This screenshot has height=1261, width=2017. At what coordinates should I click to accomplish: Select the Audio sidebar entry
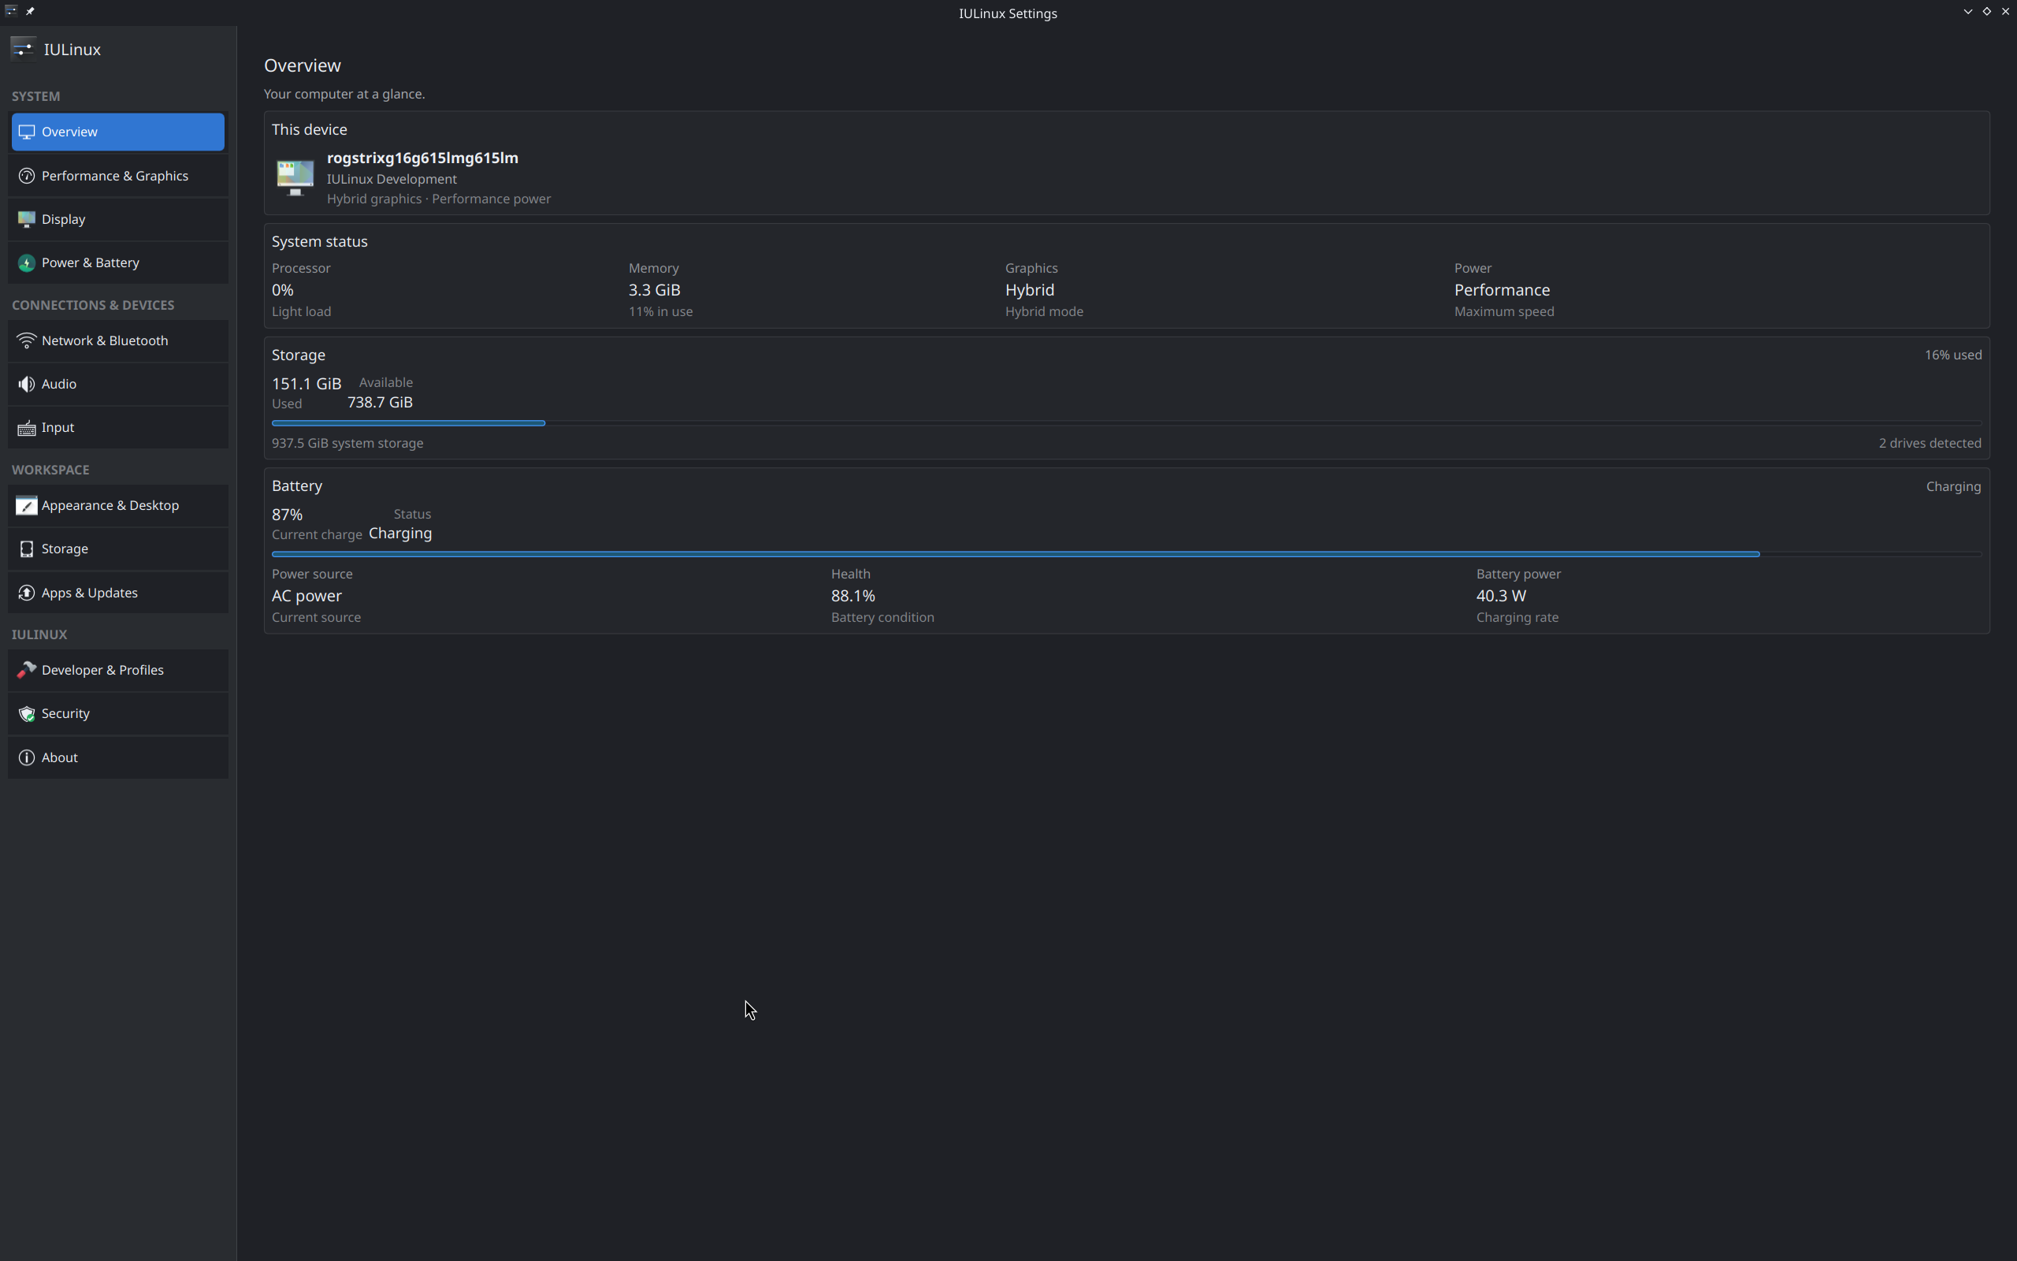117,384
